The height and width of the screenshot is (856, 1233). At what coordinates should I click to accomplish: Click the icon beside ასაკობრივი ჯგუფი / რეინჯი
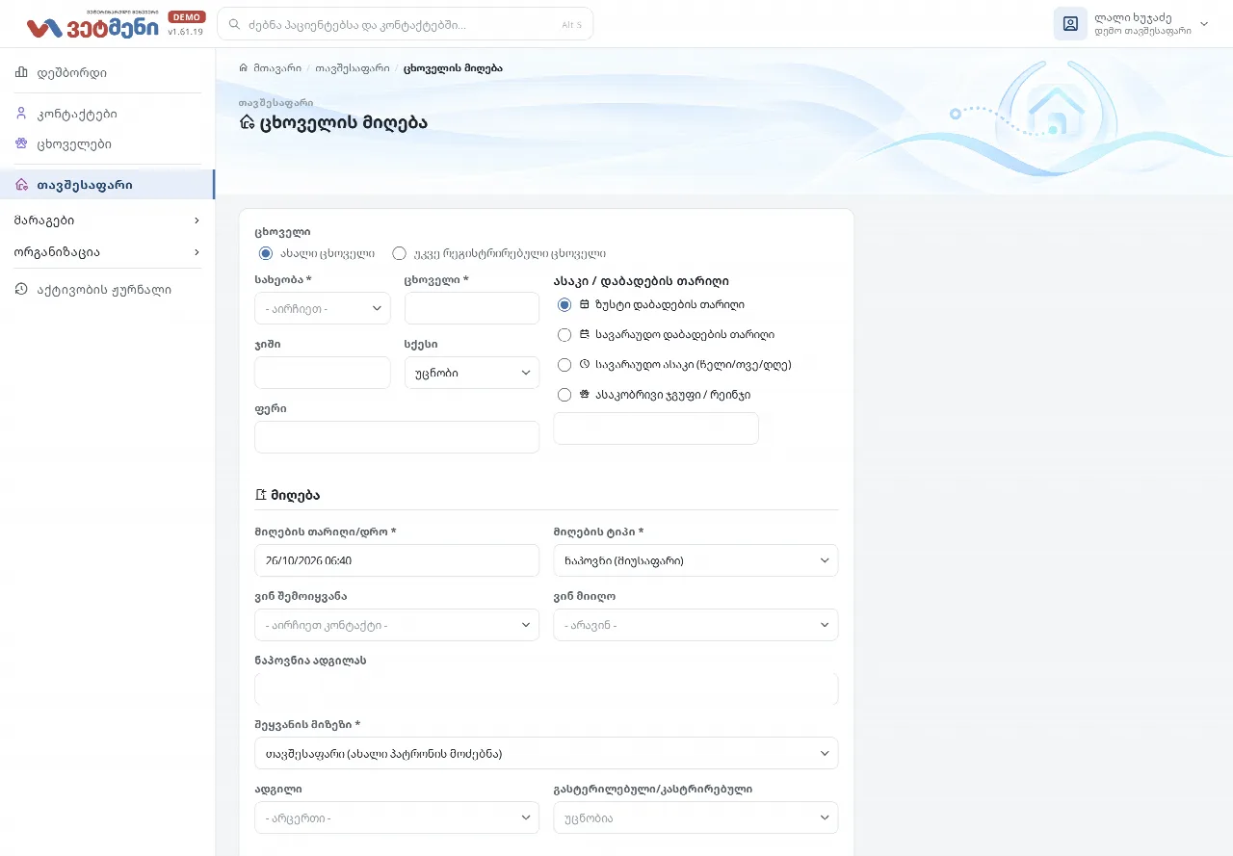pos(585,395)
